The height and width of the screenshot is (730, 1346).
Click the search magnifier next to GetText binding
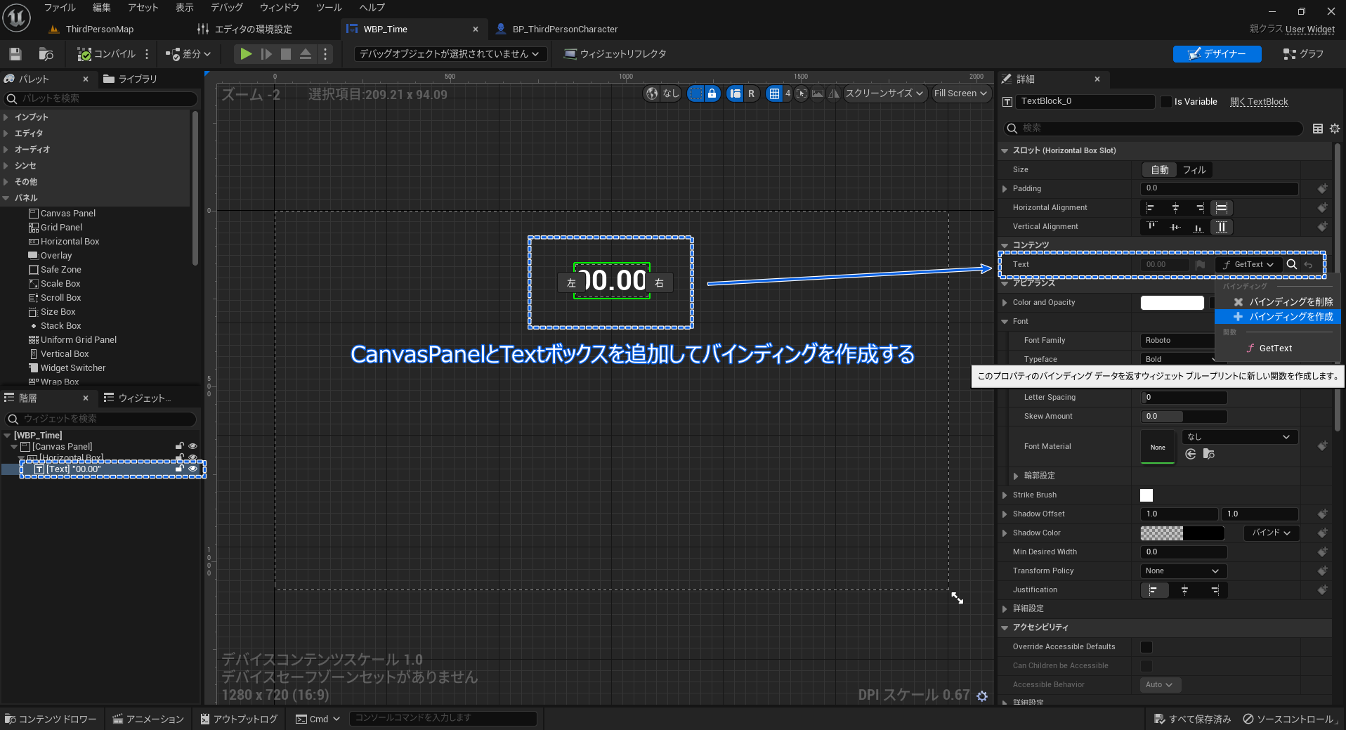point(1293,265)
